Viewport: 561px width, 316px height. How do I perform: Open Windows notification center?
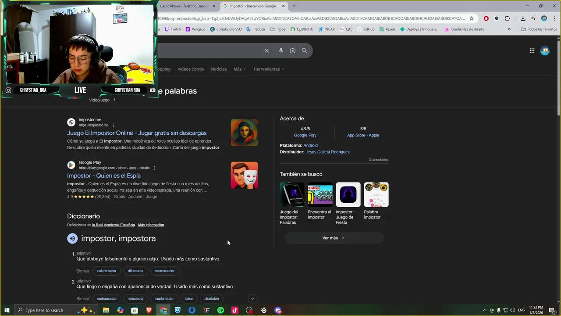552,310
